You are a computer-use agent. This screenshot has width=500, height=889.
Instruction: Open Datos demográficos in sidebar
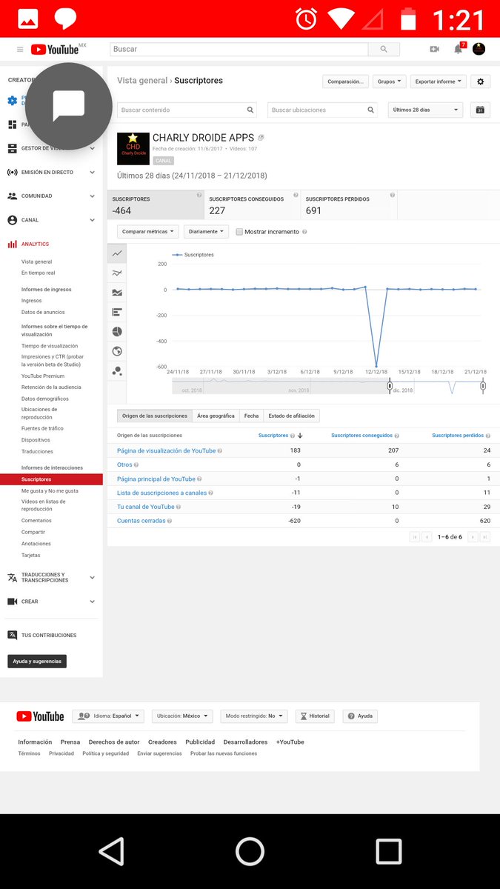(x=45, y=399)
